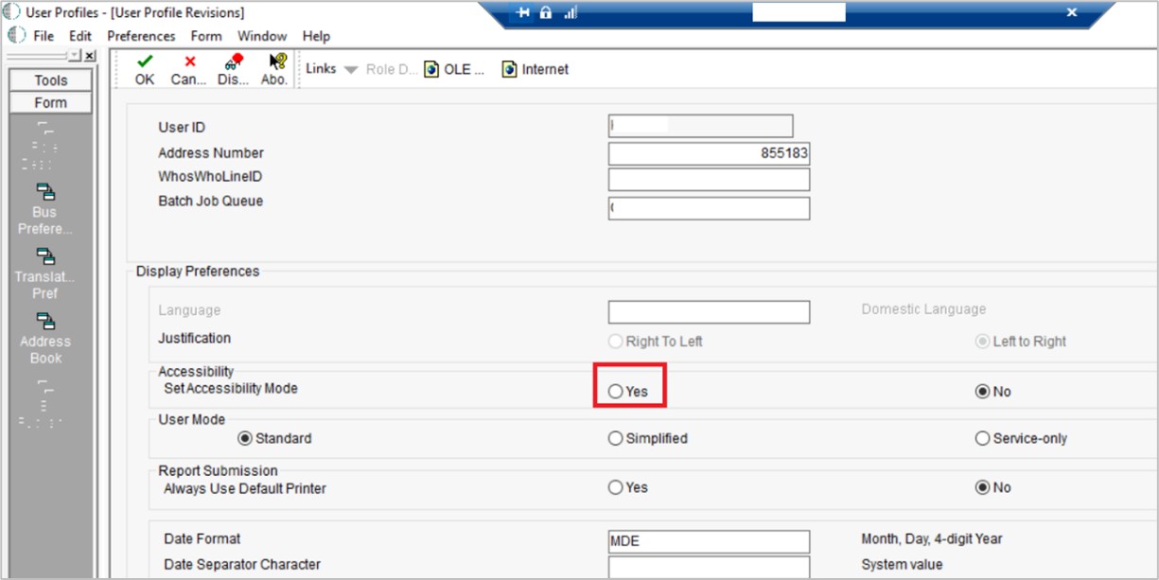Image resolution: width=1159 pixels, height=580 pixels.
Task: Set Accessibility Mode to Yes
Action: click(616, 391)
